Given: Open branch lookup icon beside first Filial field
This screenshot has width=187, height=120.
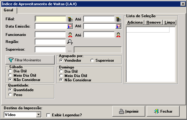Looking at the screenshot, I should coord(70,19).
